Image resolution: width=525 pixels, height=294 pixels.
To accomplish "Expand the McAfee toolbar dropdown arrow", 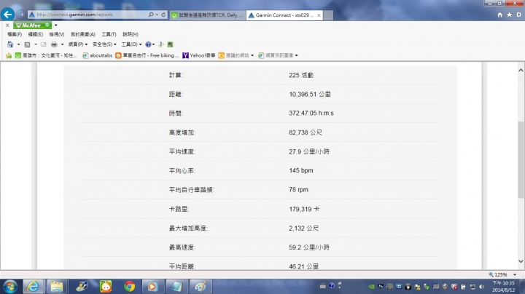I will click(56, 25).
